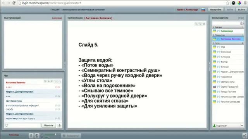The height and width of the screenshot is (139, 248).
Task: Click the Russian flag next to Сергей Праведной
Action: 214,86
